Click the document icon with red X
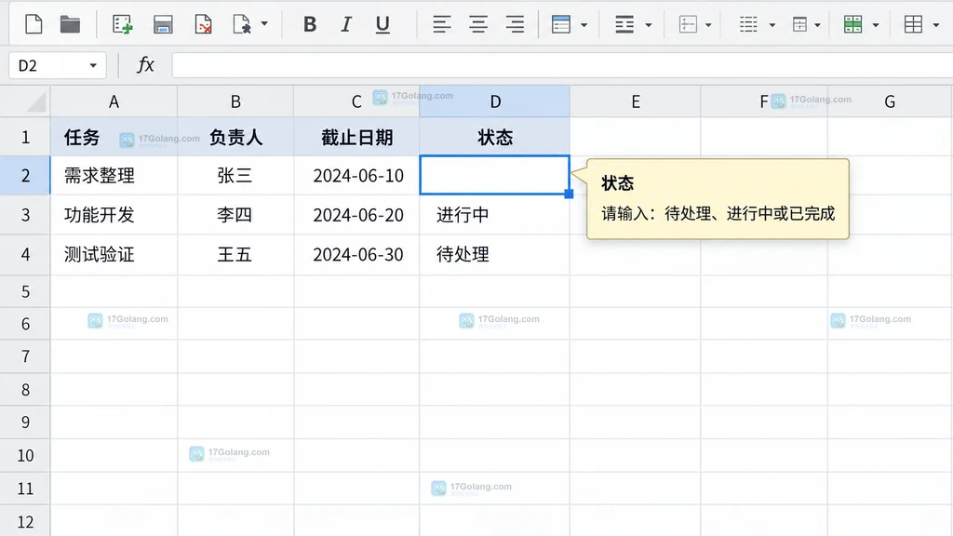 coord(203,25)
